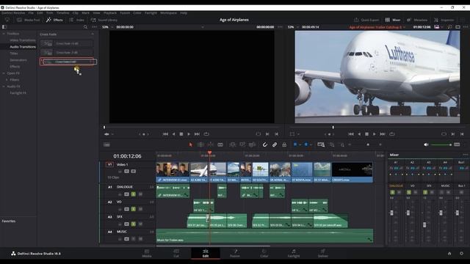Open the Inspector panel button
This screenshot has height=264, width=470.
pos(444,20)
